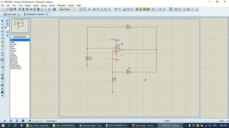The image size is (229, 128).
Task: Open the Base Design variant dropdown
Action: [67, 9]
